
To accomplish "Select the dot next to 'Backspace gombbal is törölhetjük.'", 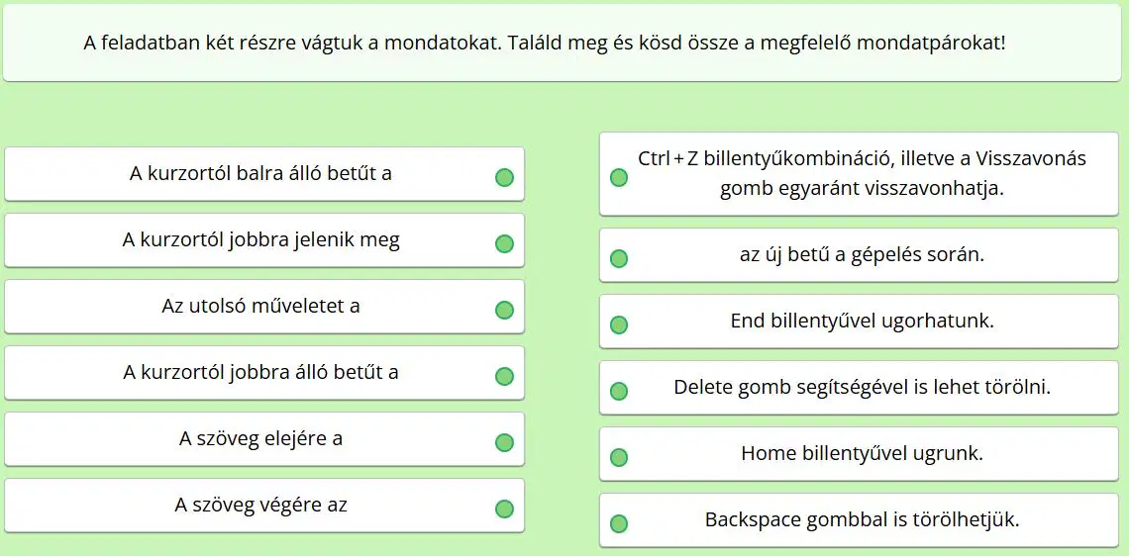I will tap(619, 523).
